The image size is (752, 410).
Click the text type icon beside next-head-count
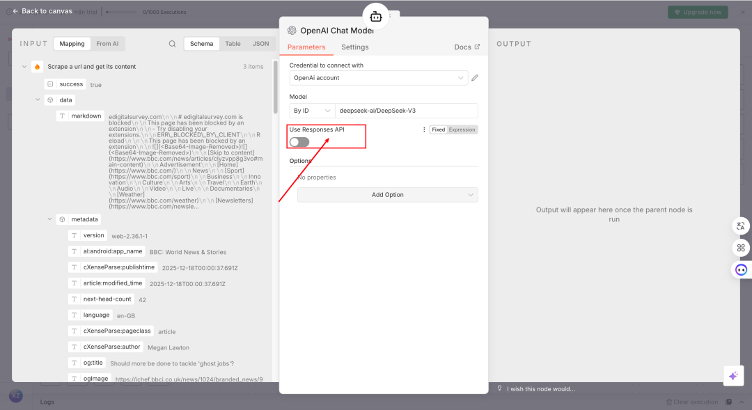click(75, 299)
